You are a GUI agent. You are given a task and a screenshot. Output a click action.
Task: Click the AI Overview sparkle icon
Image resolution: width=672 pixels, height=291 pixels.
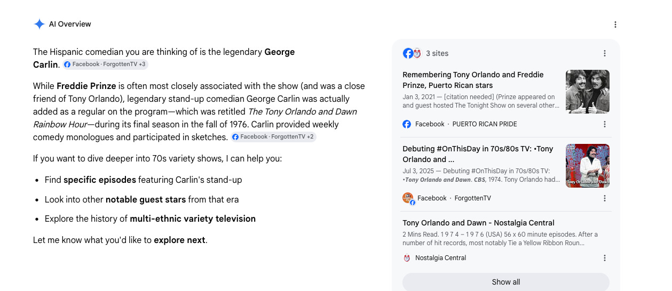click(39, 24)
